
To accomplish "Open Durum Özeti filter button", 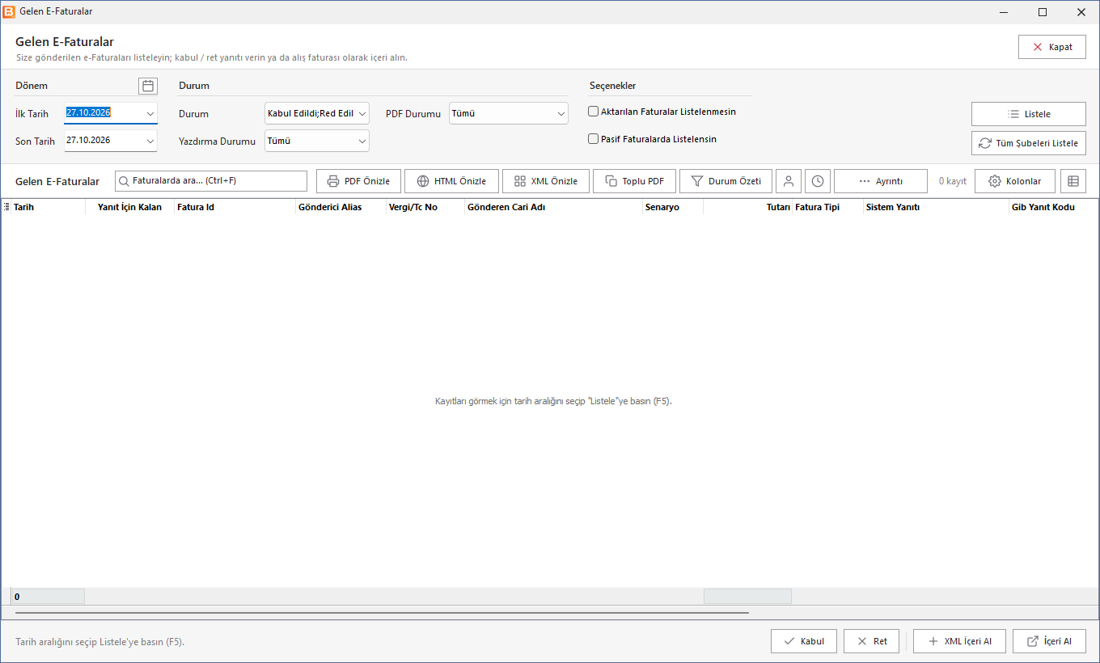I will (726, 181).
